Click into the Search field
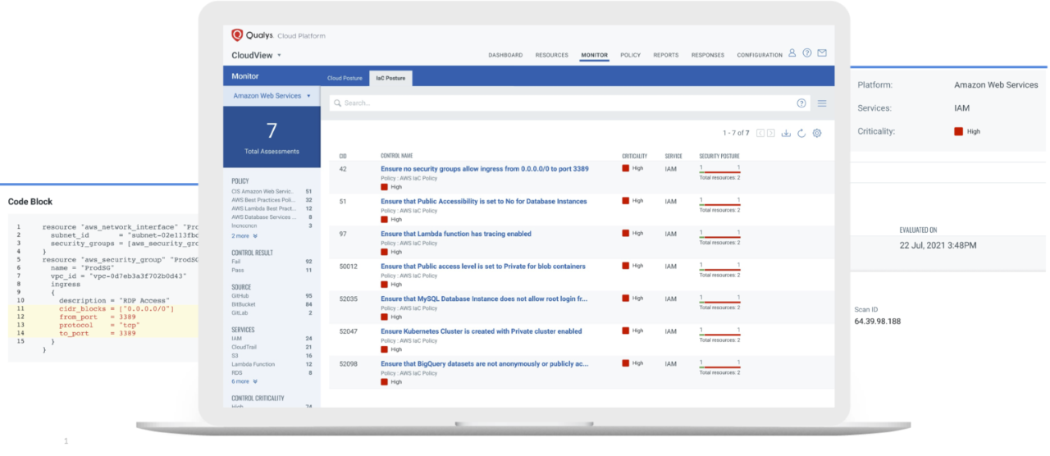This screenshot has height=456, width=1050. [558, 103]
